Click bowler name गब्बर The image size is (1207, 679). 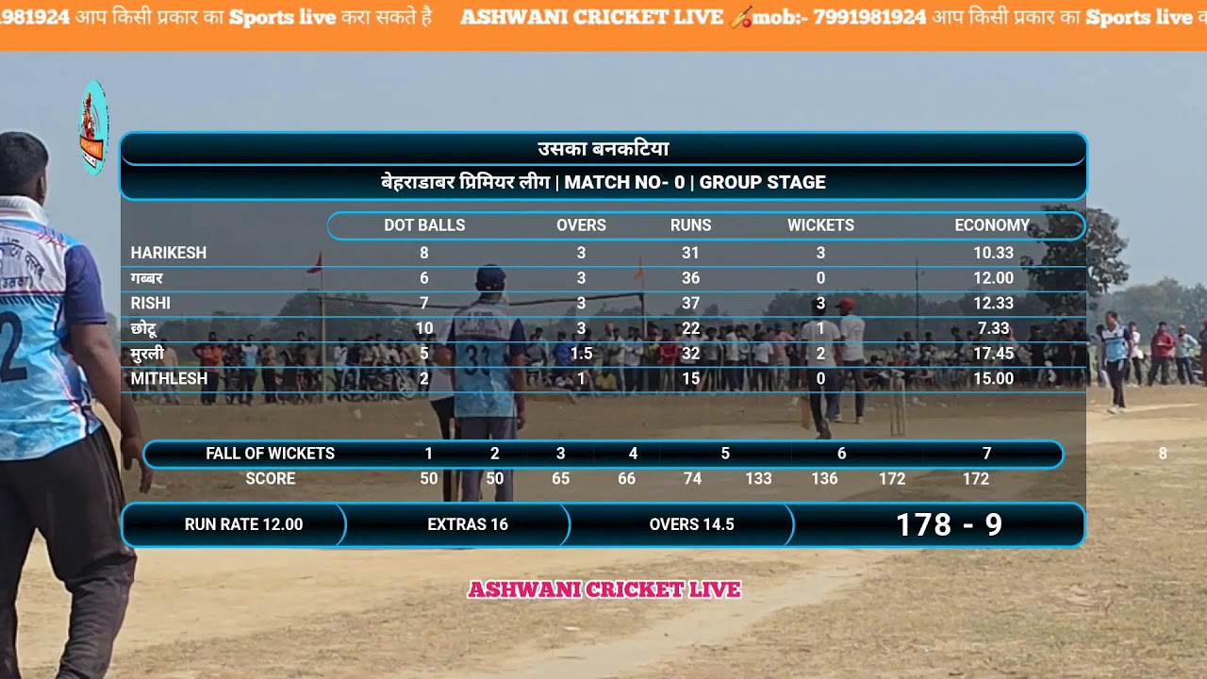147,278
